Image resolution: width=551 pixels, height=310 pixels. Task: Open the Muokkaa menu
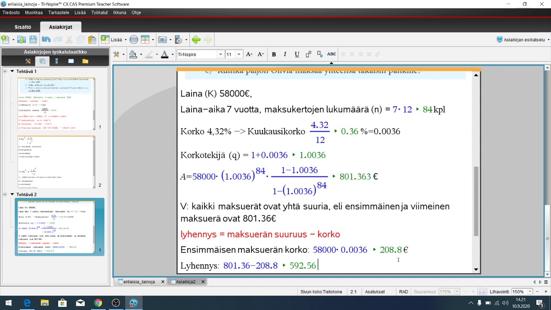pos(34,12)
